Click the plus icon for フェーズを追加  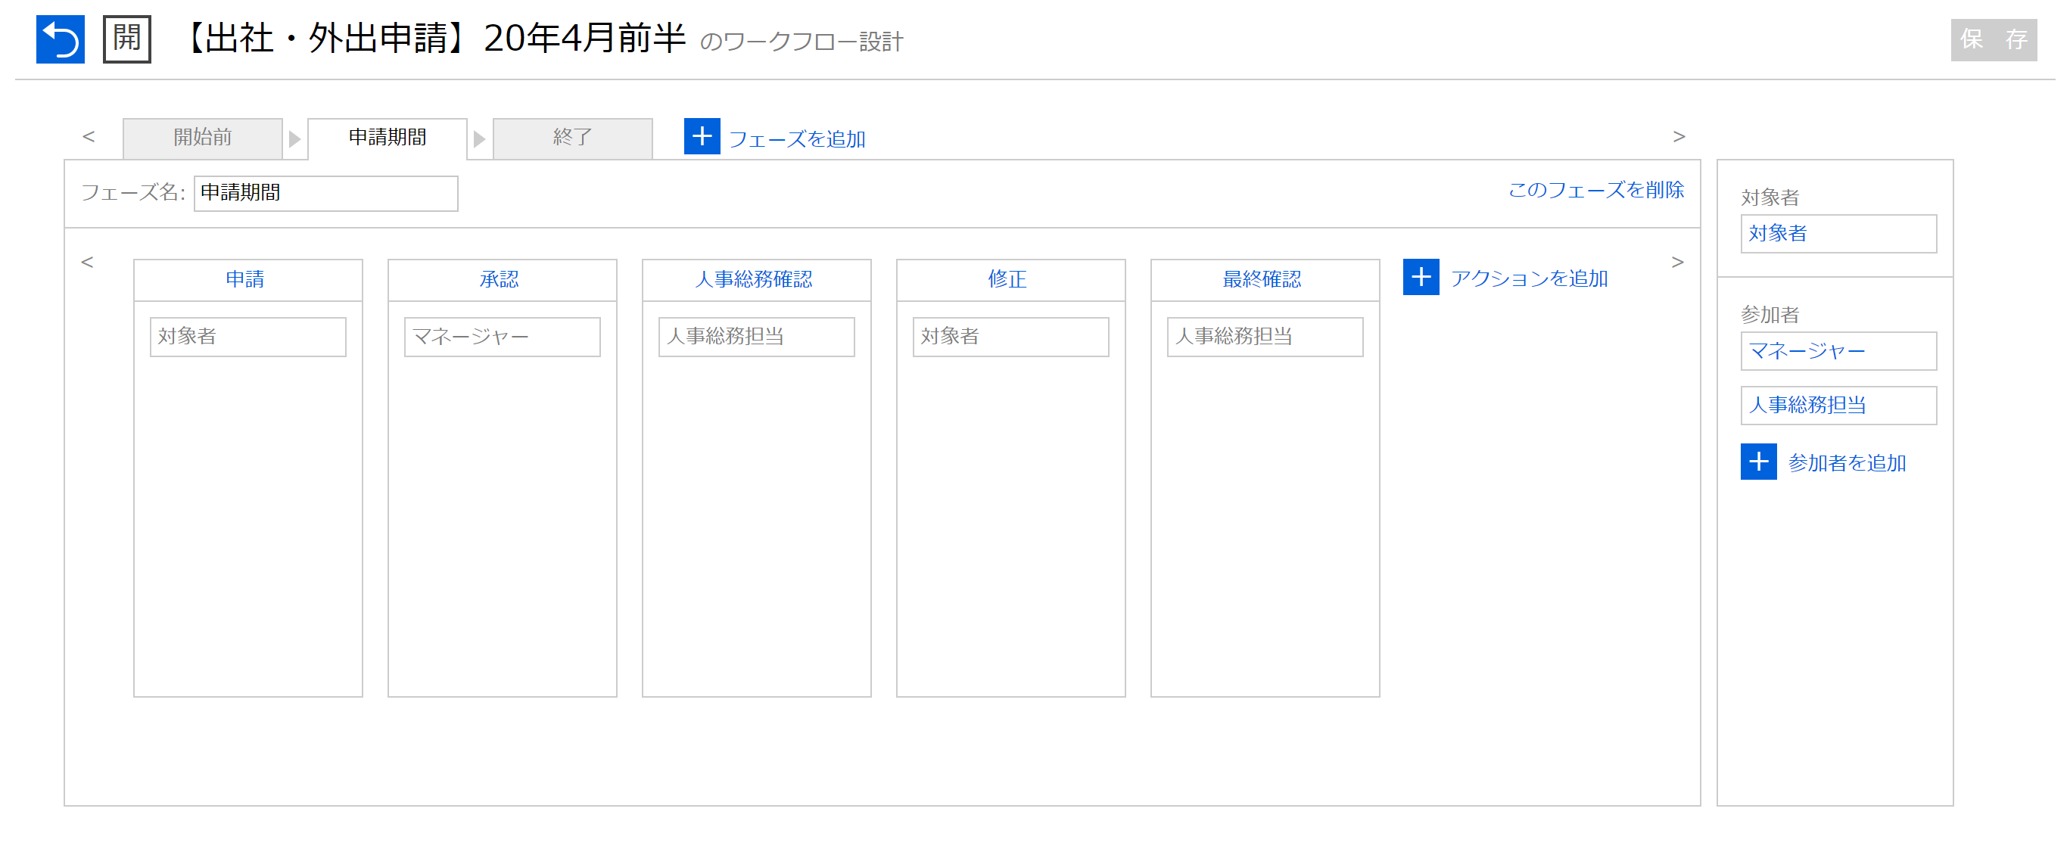point(702,136)
